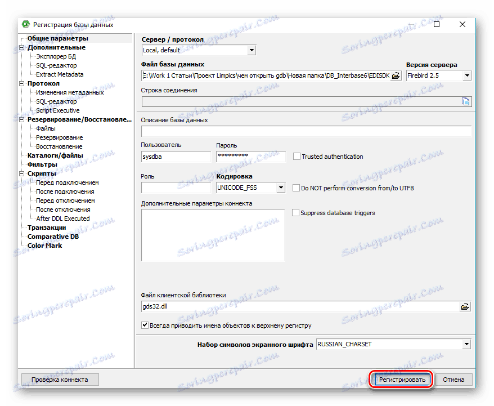Open the screen font charset dropdown
Image resolution: width=494 pixels, height=406 pixels.
coord(466,344)
